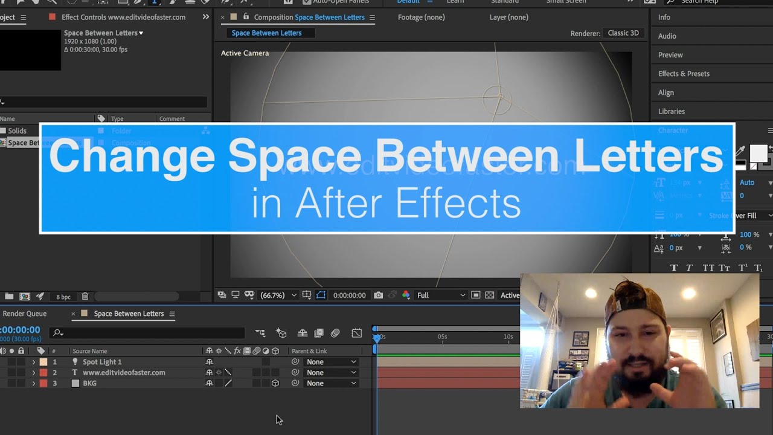This screenshot has height=435, width=773.
Task: Open the timeline panel menu icon
Action: [x=172, y=314]
